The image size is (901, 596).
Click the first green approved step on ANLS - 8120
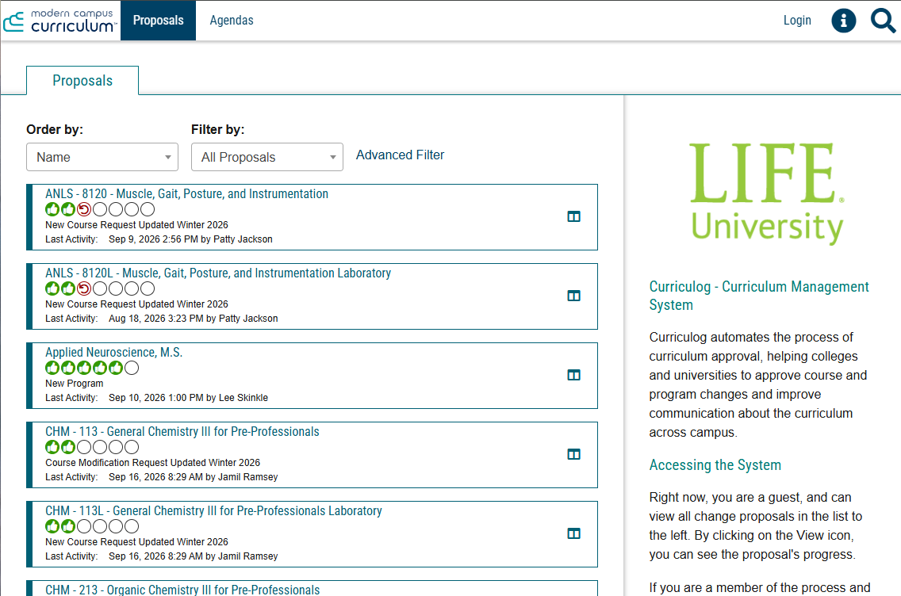click(x=52, y=209)
